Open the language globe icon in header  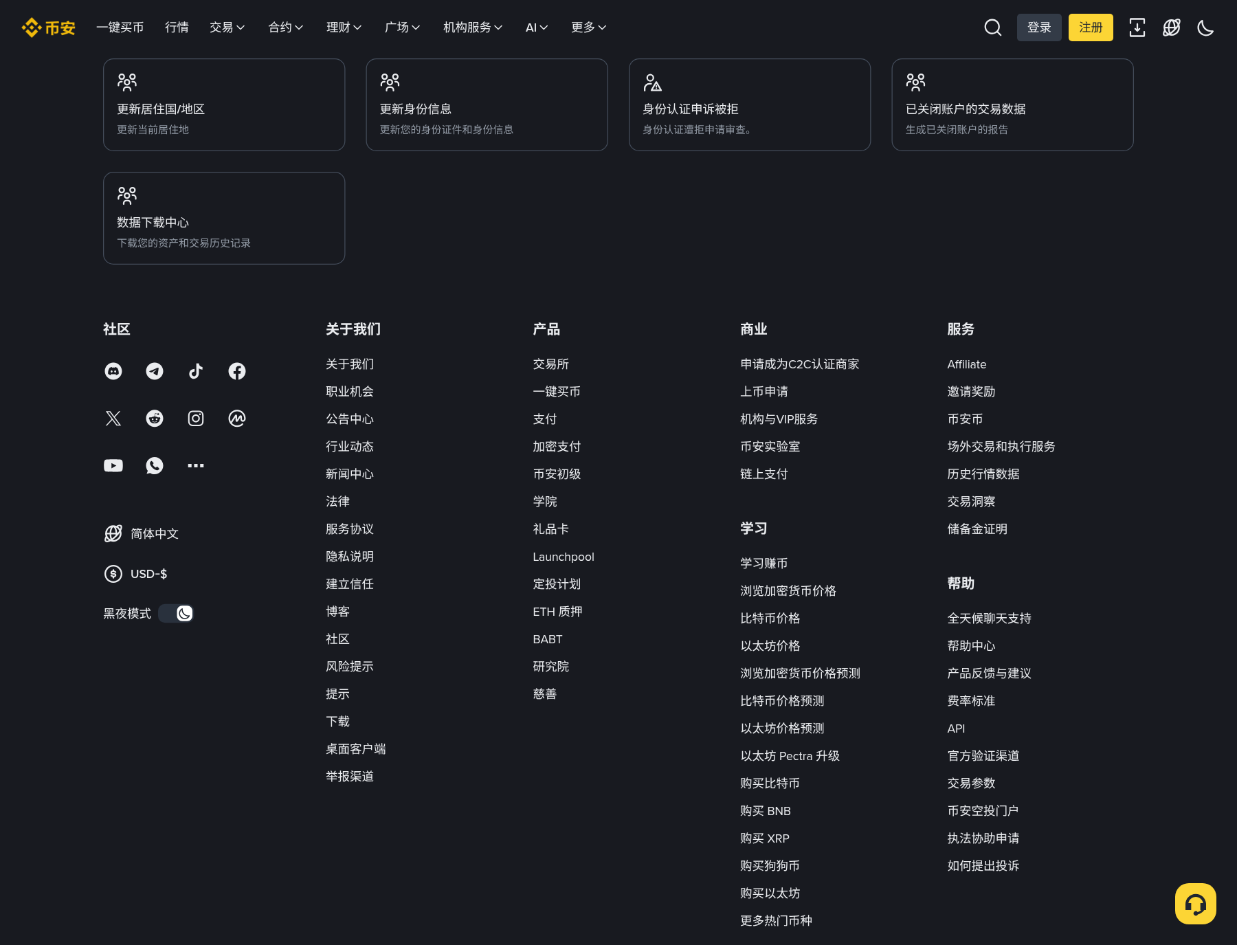tap(1172, 27)
